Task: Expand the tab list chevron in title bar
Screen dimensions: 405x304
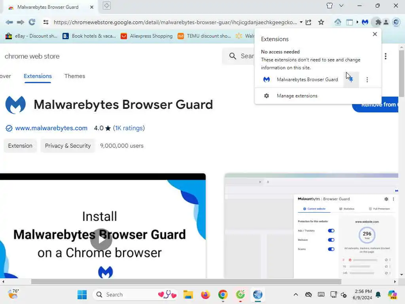Action: tap(341, 6)
